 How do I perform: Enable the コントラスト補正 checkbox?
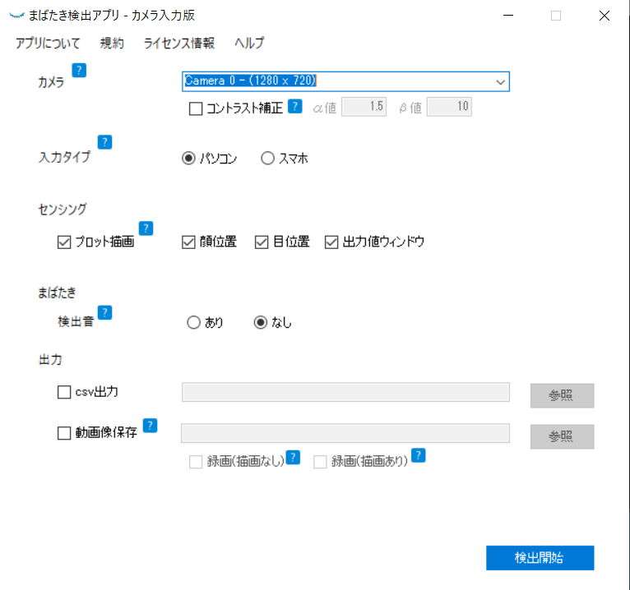tap(196, 108)
